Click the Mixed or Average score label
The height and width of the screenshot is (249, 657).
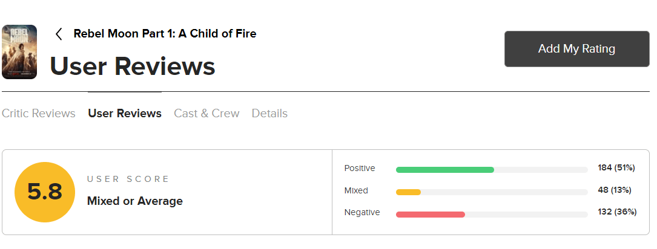click(135, 201)
